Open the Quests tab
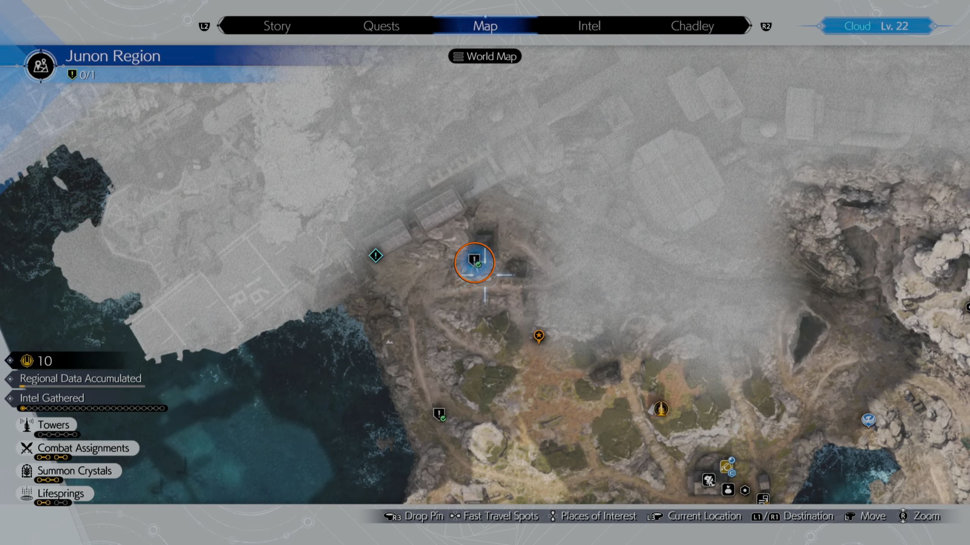Screen dimensions: 970x545 (381, 26)
